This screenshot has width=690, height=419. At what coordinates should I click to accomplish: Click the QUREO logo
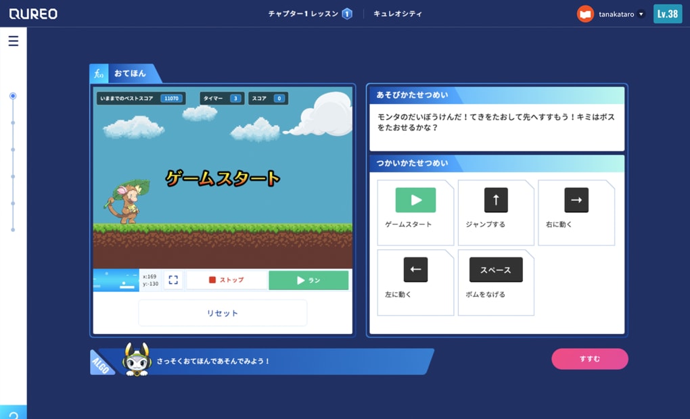tap(33, 13)
